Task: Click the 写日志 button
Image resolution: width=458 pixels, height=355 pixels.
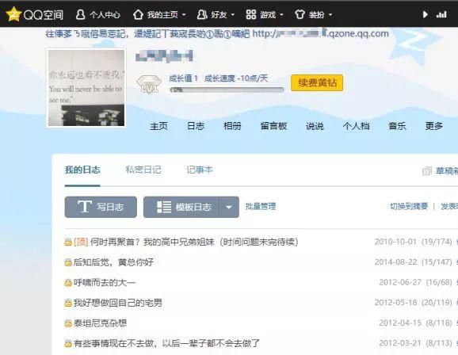Action: [101, 207]
